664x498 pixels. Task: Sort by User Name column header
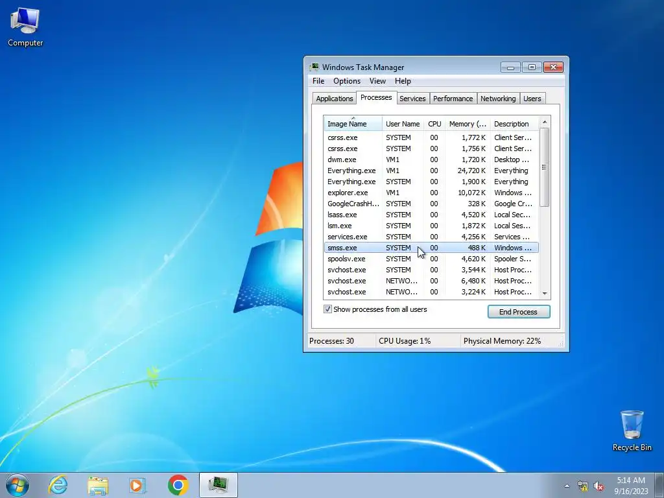403,124
